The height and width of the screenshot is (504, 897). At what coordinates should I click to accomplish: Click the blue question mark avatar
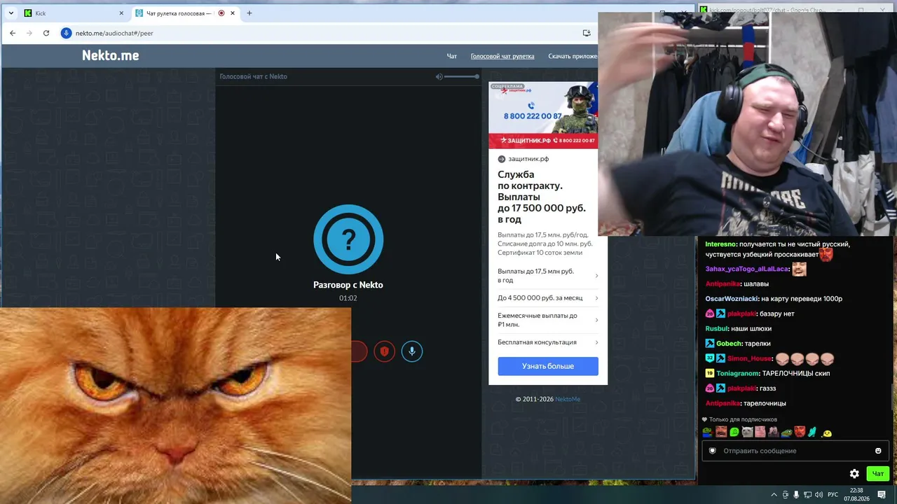pos(348,239)
